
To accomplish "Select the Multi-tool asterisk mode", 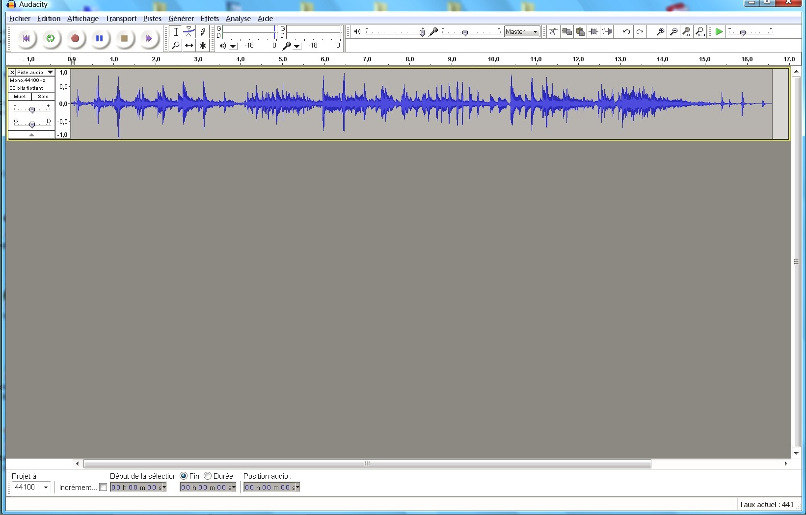I will pos(202,45).
